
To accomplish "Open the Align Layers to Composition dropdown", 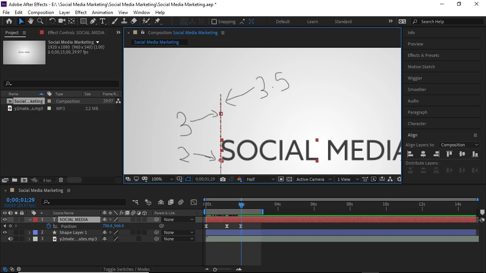I will [459, 145].
